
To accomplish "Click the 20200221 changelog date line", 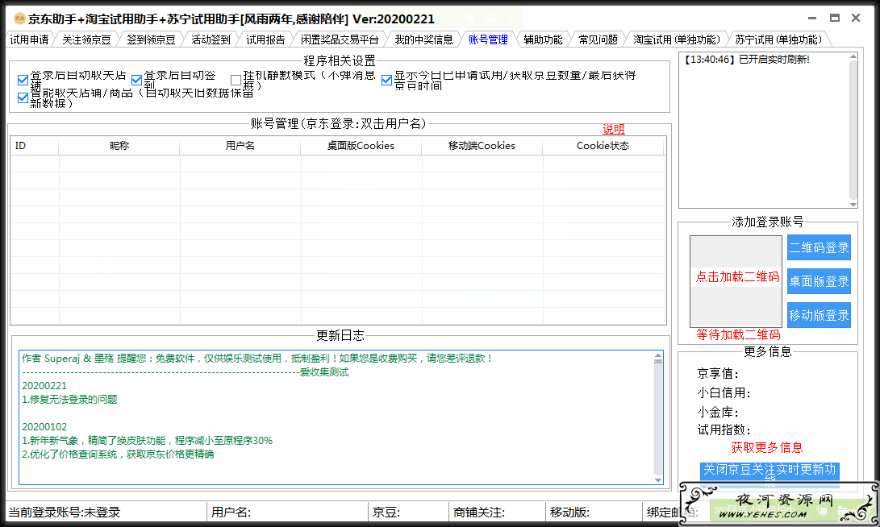I will click(x=44, y=386).
